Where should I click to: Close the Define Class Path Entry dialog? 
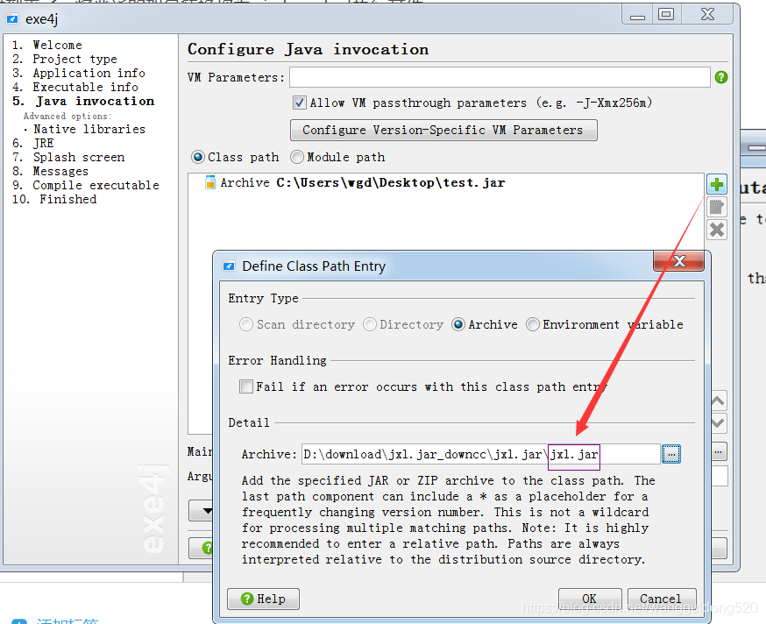coord(678,261)
